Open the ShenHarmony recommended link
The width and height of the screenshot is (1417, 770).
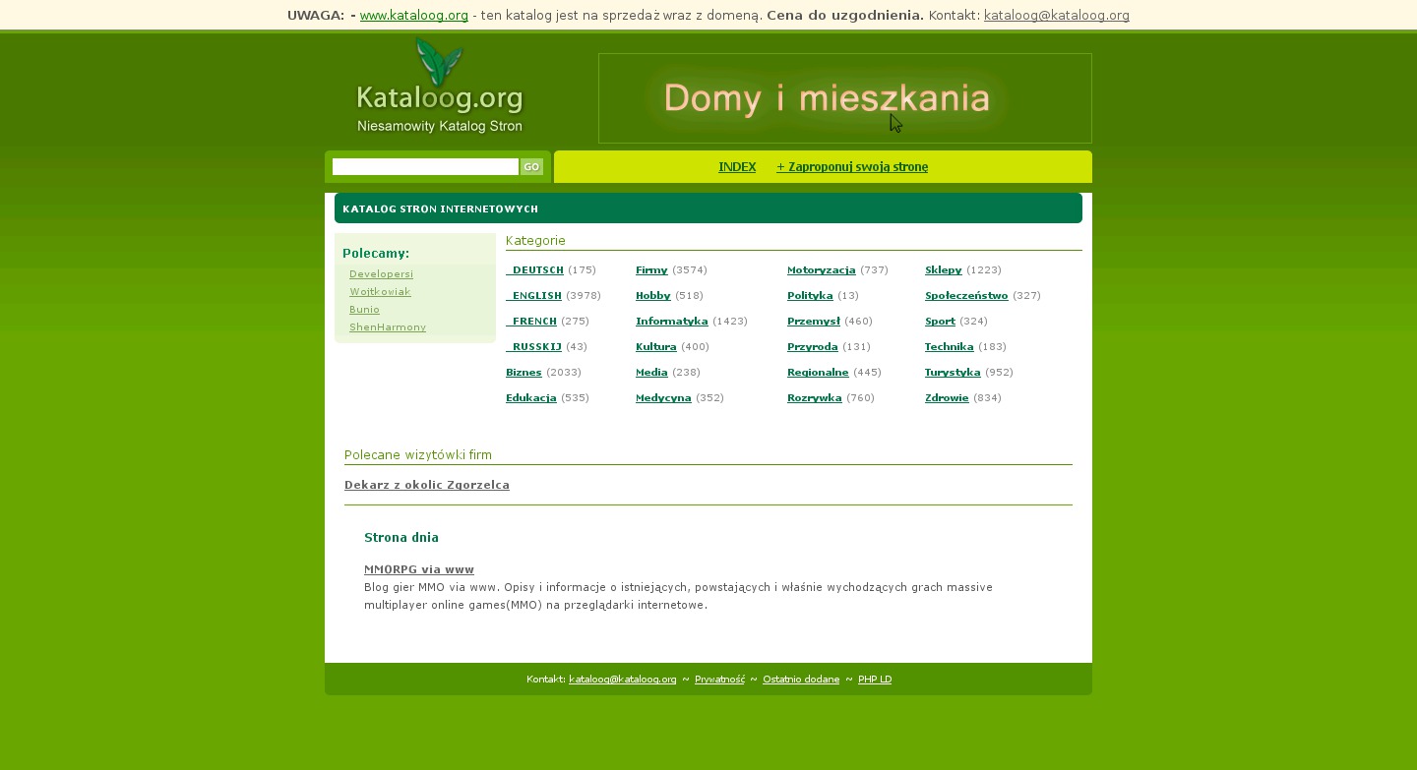pyautogui.click(x=388, y=327)
